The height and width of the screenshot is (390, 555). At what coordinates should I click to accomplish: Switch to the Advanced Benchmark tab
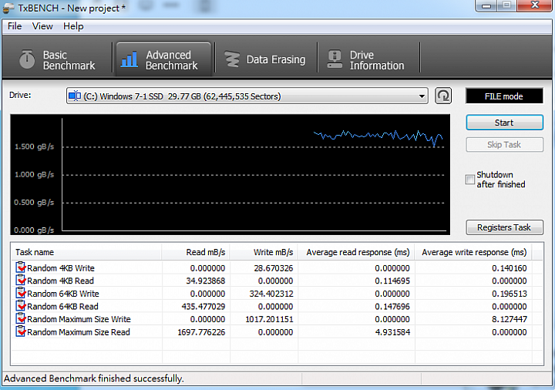(163, 59)
